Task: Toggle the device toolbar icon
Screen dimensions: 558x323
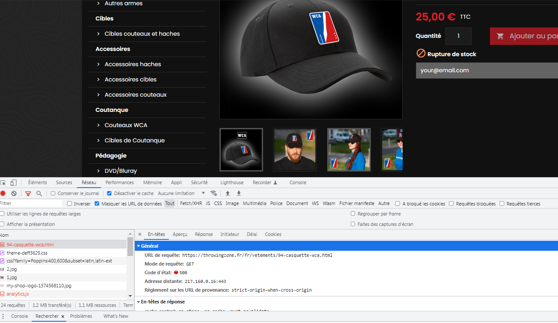Action: pyautogui.click(x=14, y=183)
